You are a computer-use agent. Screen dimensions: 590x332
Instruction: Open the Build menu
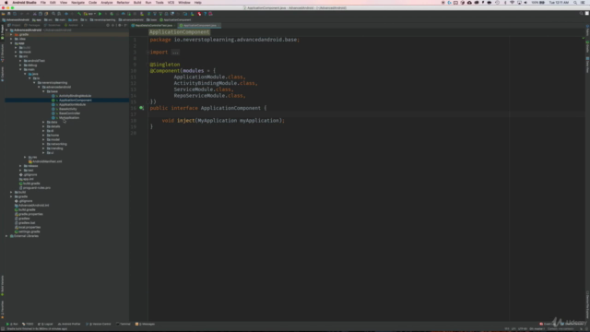click(x=137, y=3)
